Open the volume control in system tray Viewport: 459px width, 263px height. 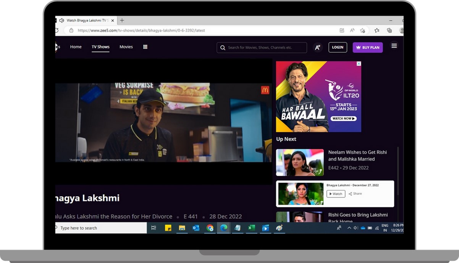(x=356, y=228)
